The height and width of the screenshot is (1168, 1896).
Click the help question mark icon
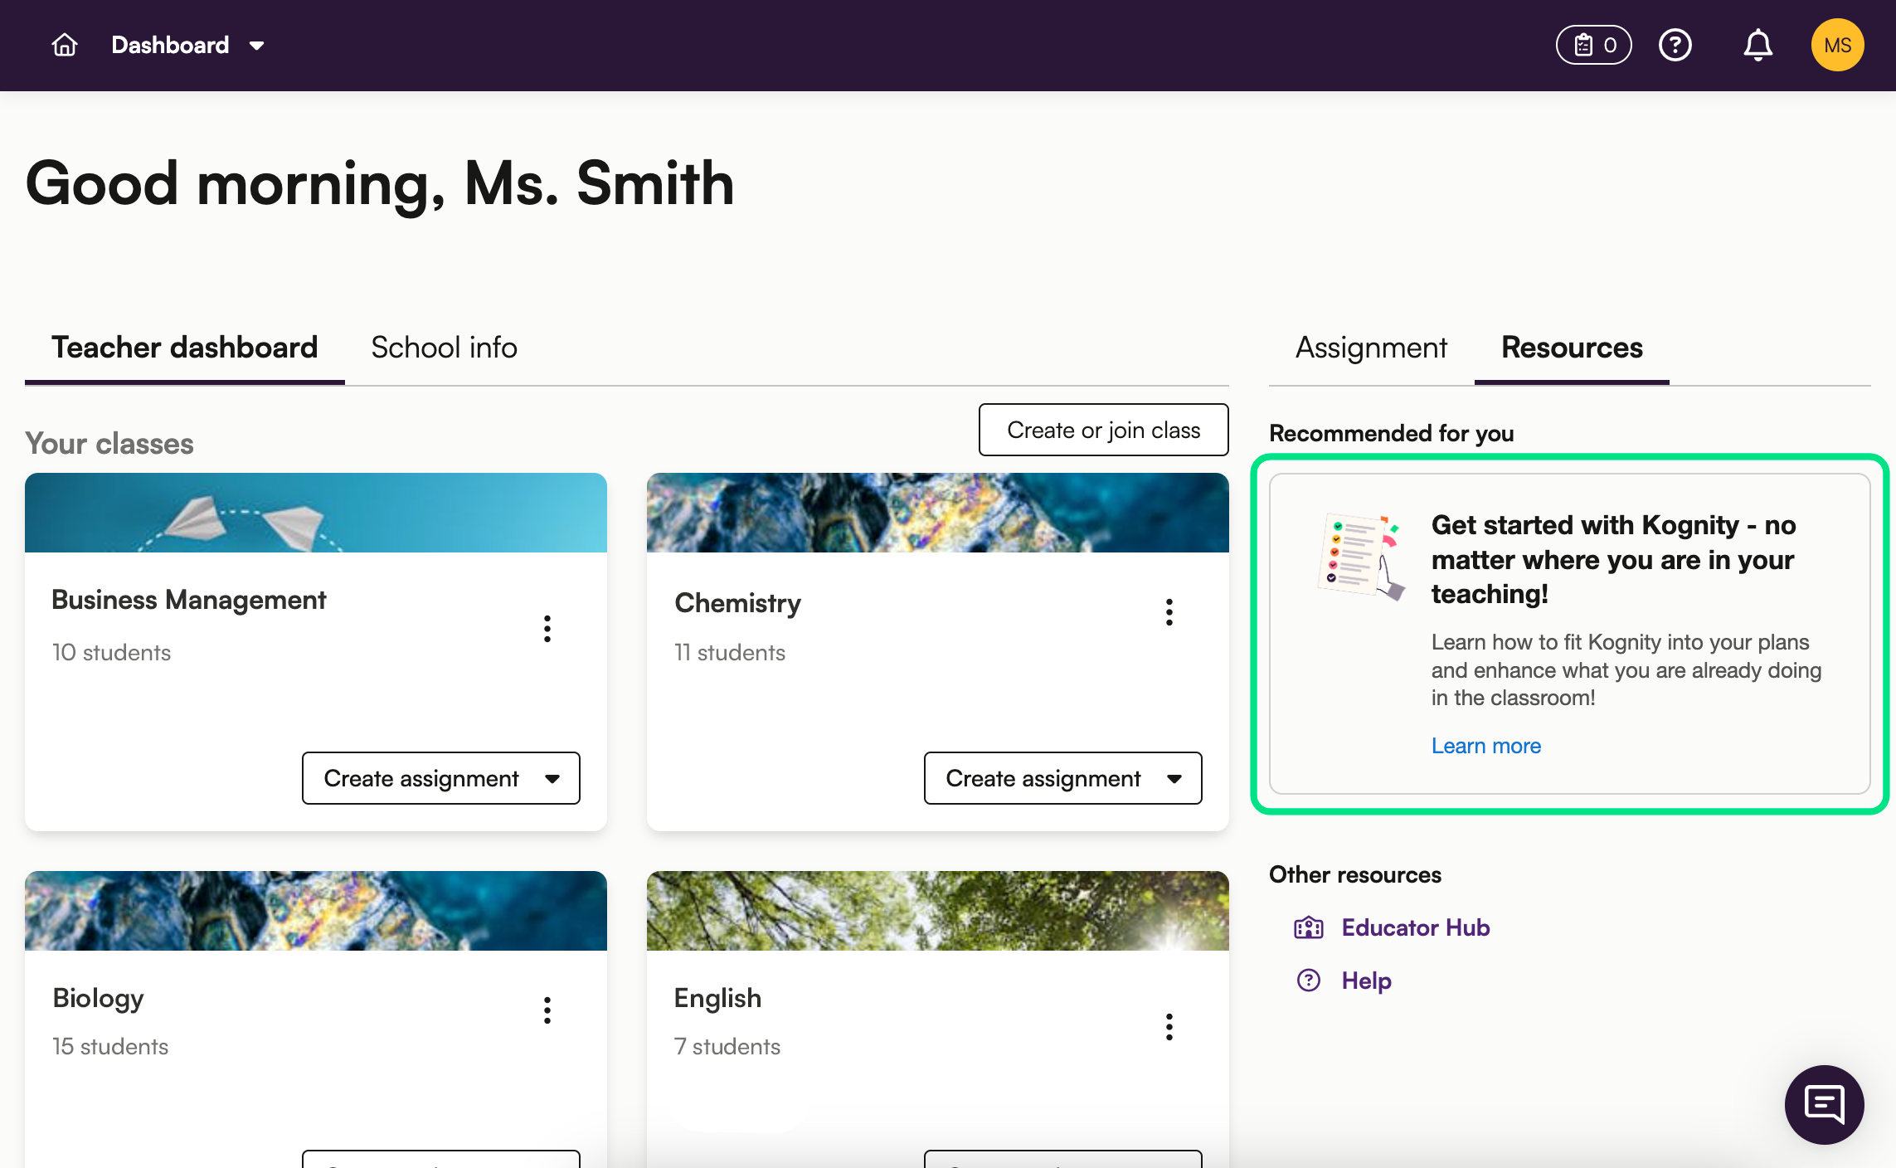(1675, 45)
